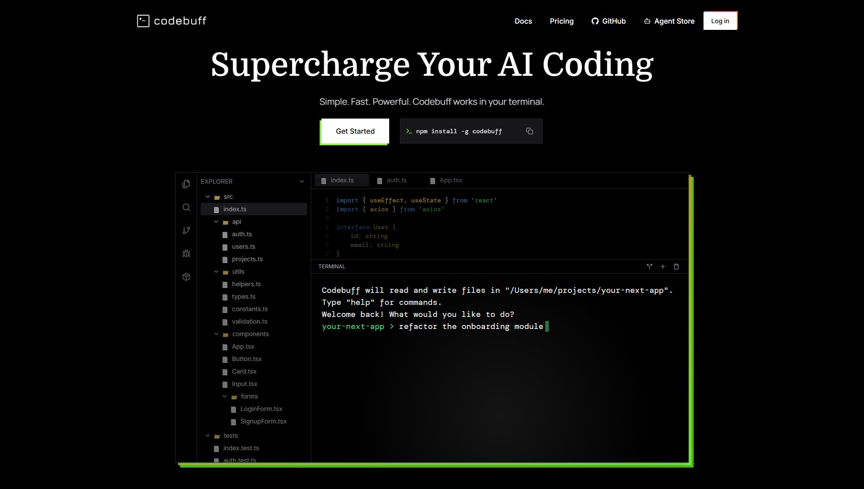Click the codebuff logo
This screenshot has width=864, height=489.
point(172,21)
